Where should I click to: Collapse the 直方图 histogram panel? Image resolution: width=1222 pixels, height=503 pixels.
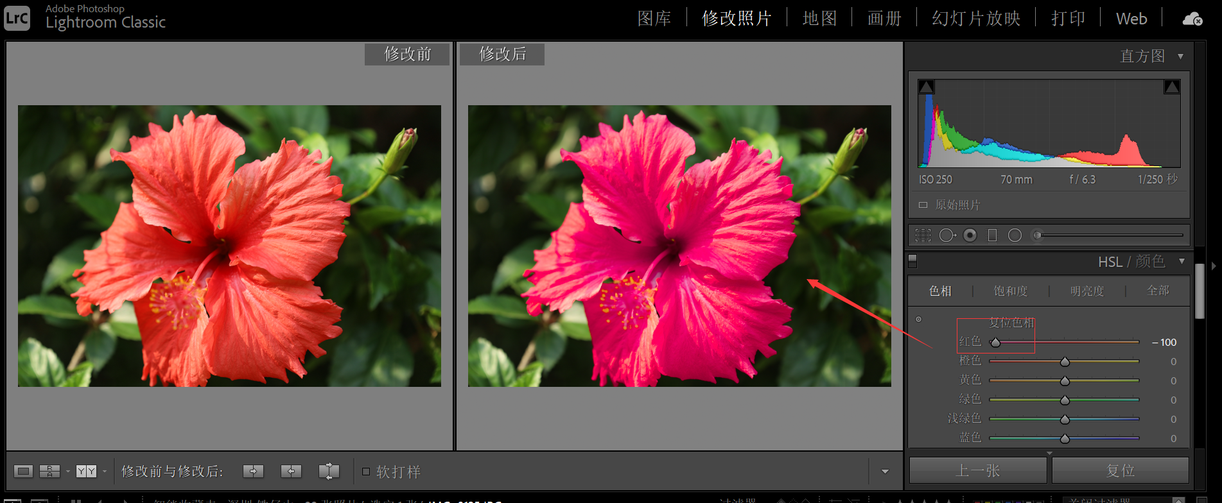coord(1180,56)
